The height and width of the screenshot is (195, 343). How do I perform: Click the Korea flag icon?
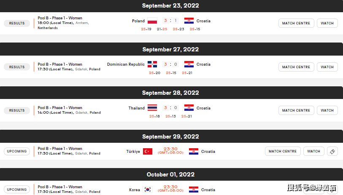148,190
